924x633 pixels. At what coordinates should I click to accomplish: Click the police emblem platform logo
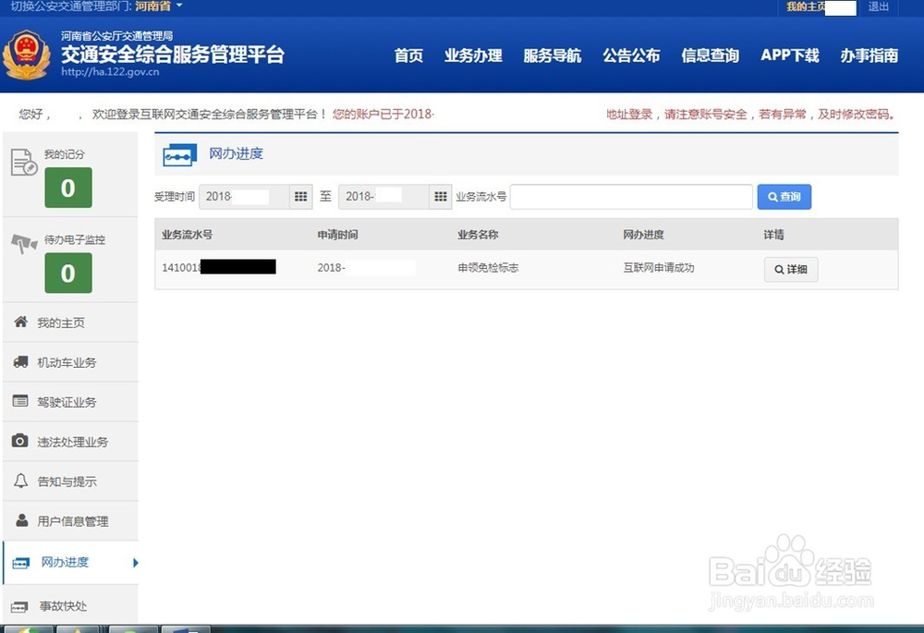(27, 55)
